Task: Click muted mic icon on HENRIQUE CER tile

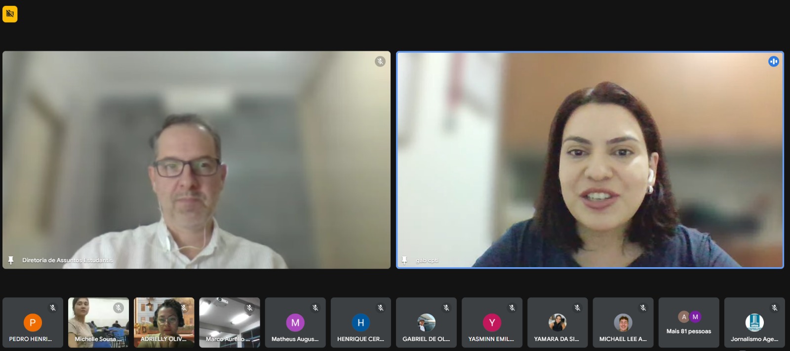Action: 381,308
